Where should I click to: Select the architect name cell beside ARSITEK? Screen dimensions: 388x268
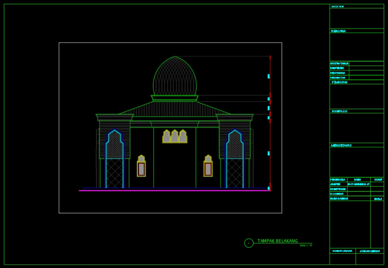click(359, 184)
